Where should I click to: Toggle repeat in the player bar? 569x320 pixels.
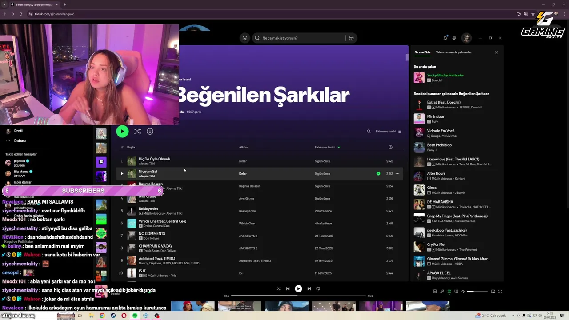tap(318, 288)
